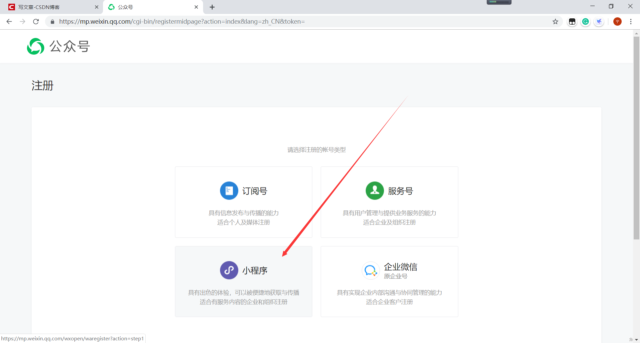Open the blue bird extension icon
640x343 pixels.
pos(599,22)
